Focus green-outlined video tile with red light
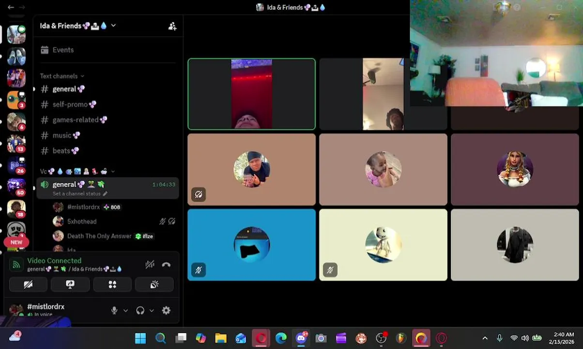 (x=251, y=94)
